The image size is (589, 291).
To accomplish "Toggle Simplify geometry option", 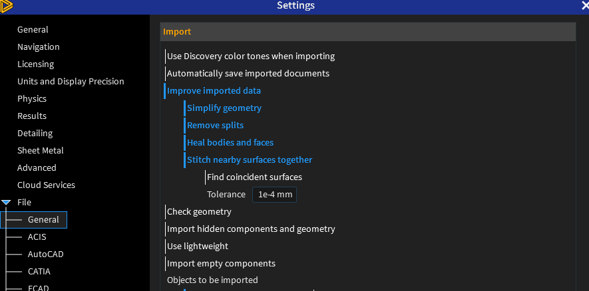I will coord(224,108).
